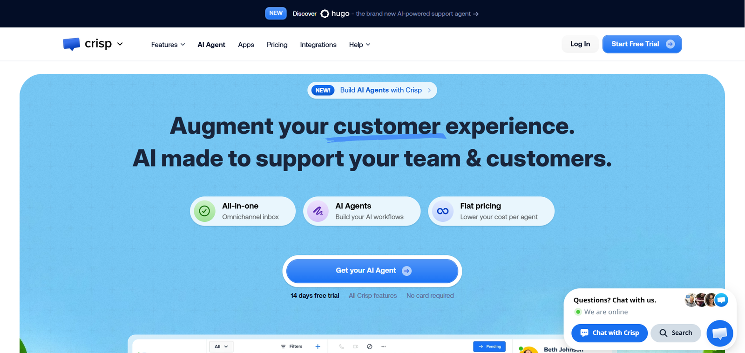This screenshot has width=745, height=353.
Task: Click the Get your AI Agent button
Action: point(372,271)
